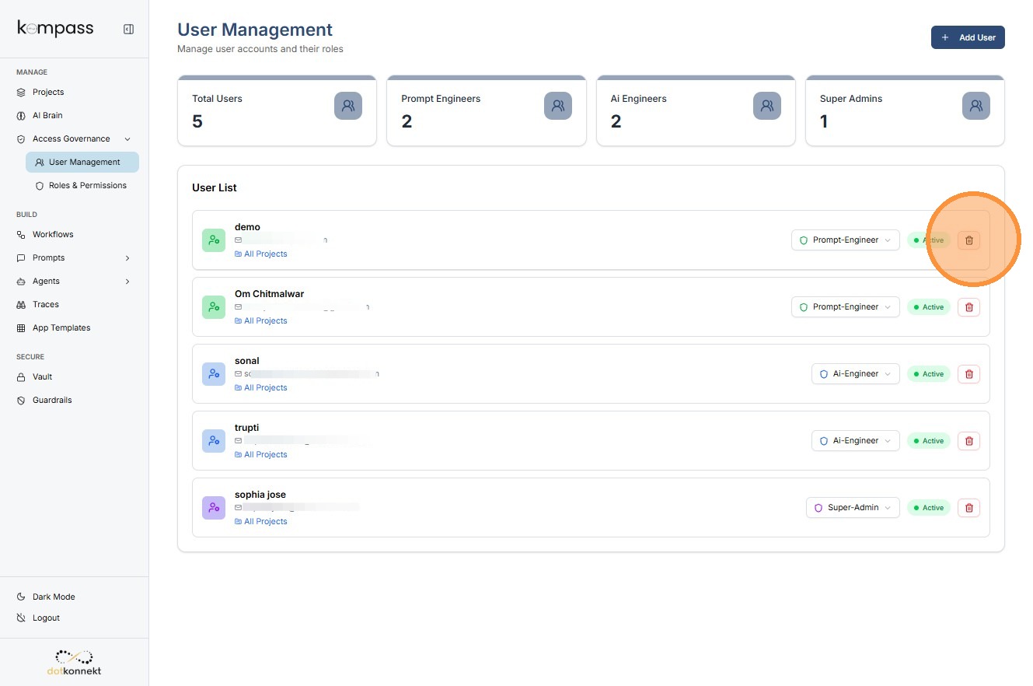1033x686 pixels.
Task: Click the "Om Chitmalwar" user name
Action: click(x=269, y=294)
